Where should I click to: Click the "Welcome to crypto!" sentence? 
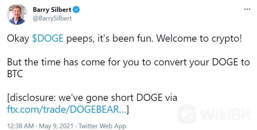(x=199, y=38)
